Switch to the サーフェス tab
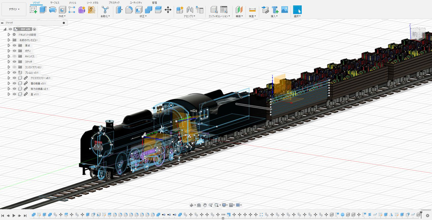432x220 pixels. point(55,3)
